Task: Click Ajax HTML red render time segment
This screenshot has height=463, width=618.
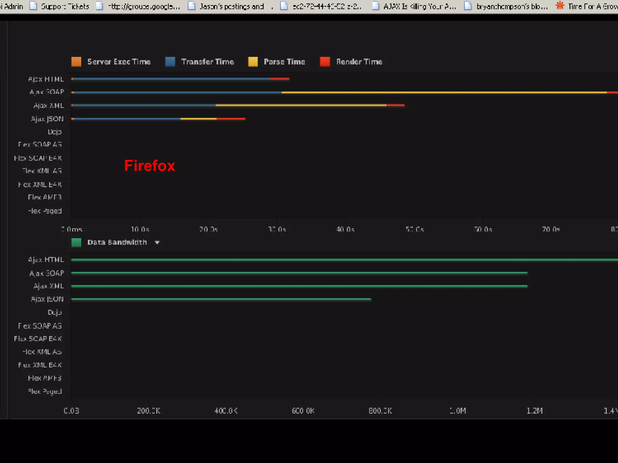Action: (280, 79)
